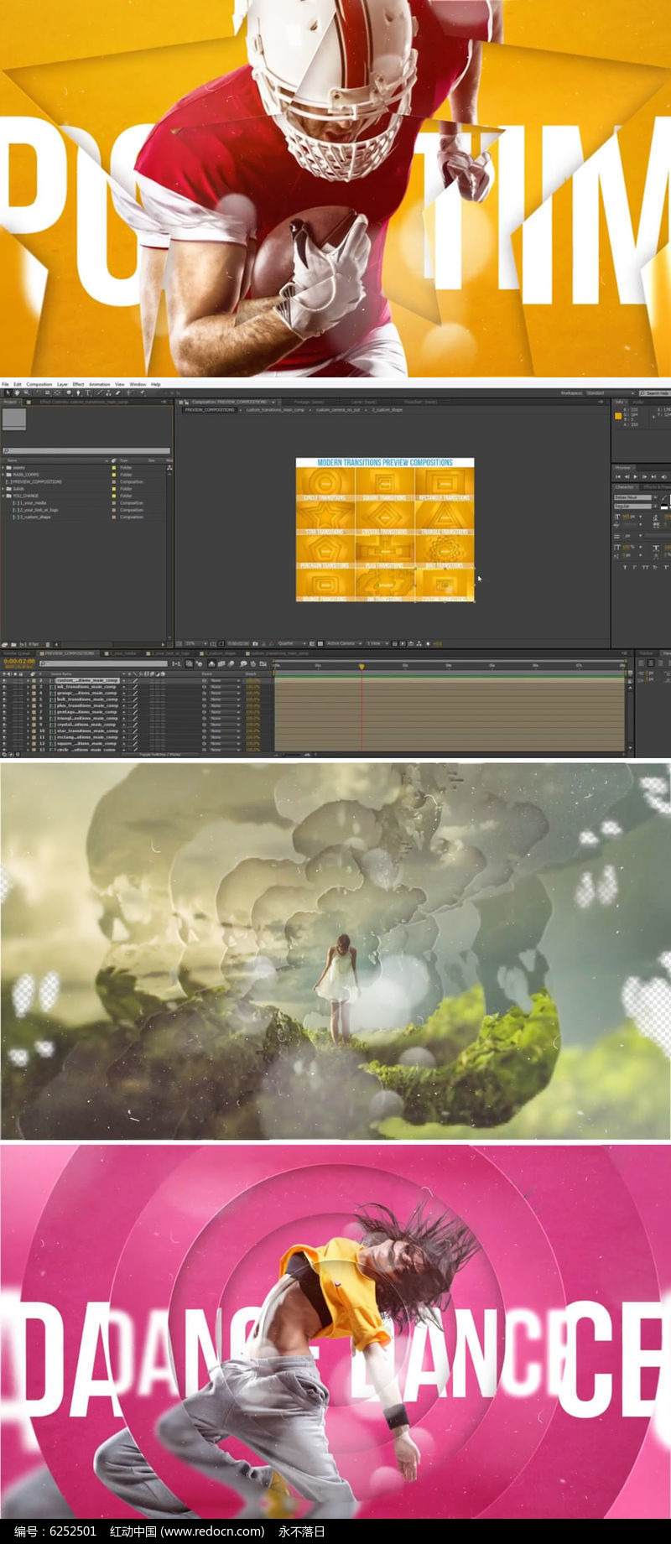Expand the assets folder in Project panel

click(x=3, y=468)
